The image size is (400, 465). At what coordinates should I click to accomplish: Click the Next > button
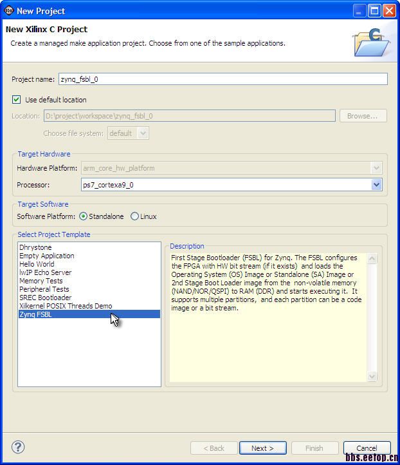pos(262,448)
